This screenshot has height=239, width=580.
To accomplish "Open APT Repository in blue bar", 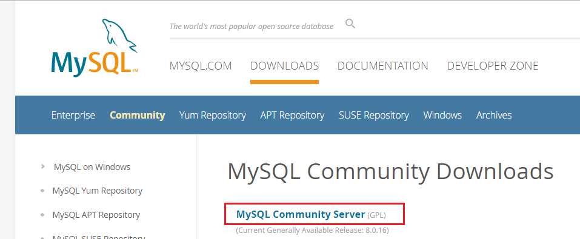I will (292, 115).
